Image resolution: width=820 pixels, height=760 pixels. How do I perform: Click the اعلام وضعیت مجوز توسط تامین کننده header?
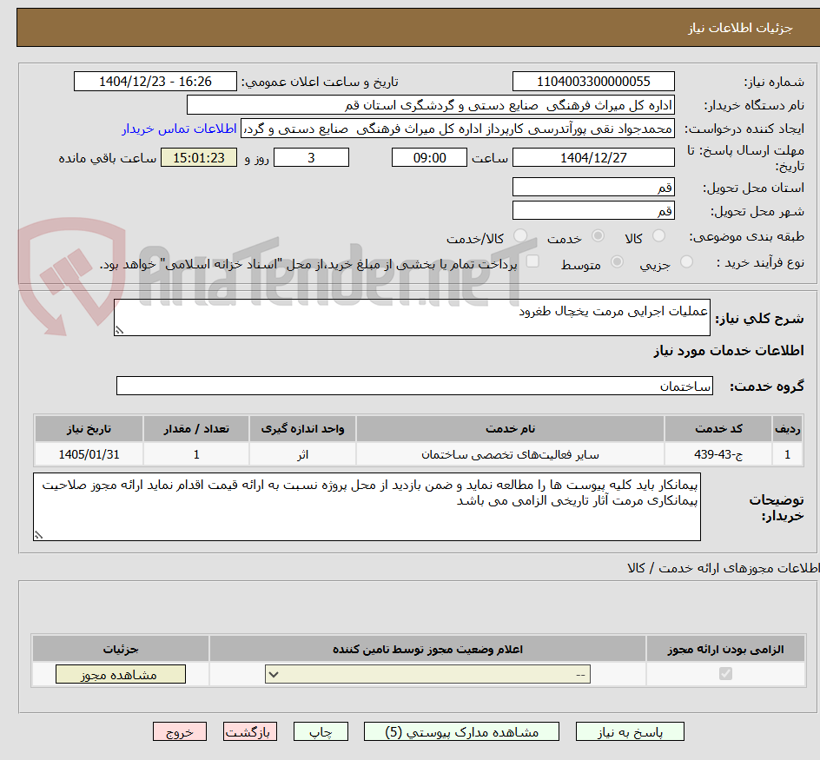coord(427,649)
